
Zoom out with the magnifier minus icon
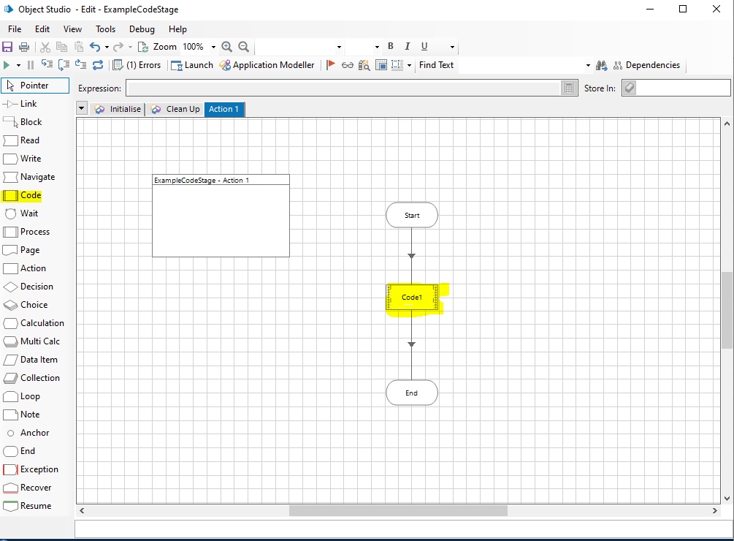[x=243, y=47]
